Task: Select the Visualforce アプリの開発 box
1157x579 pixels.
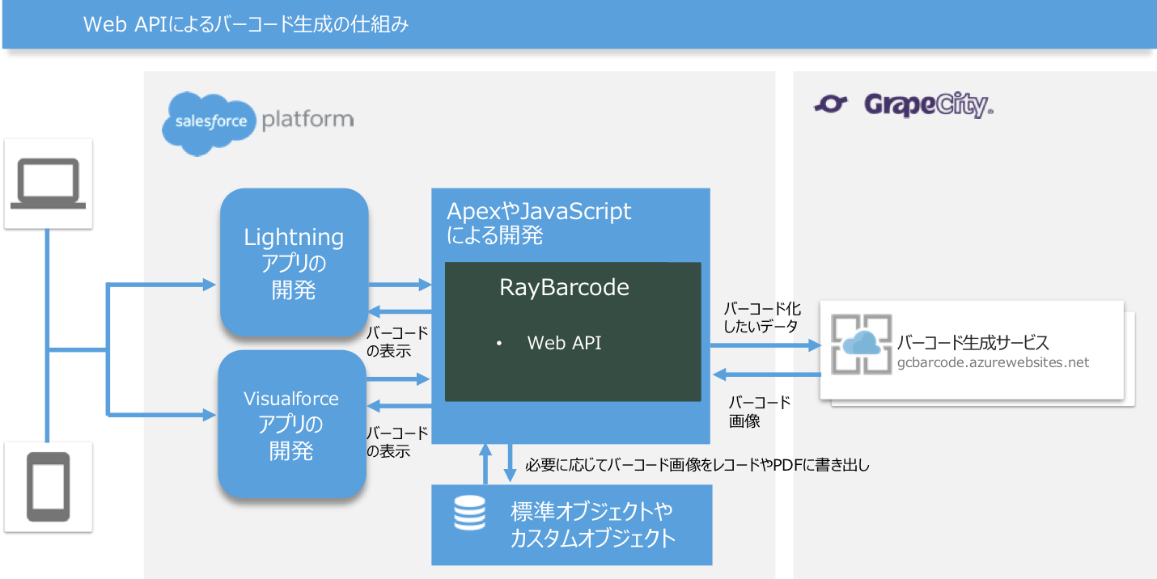Action: click(292, 424)
